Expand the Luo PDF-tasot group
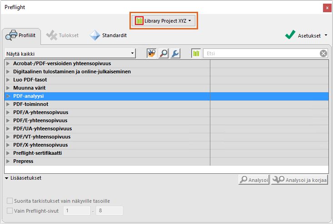 click(8, 80)
